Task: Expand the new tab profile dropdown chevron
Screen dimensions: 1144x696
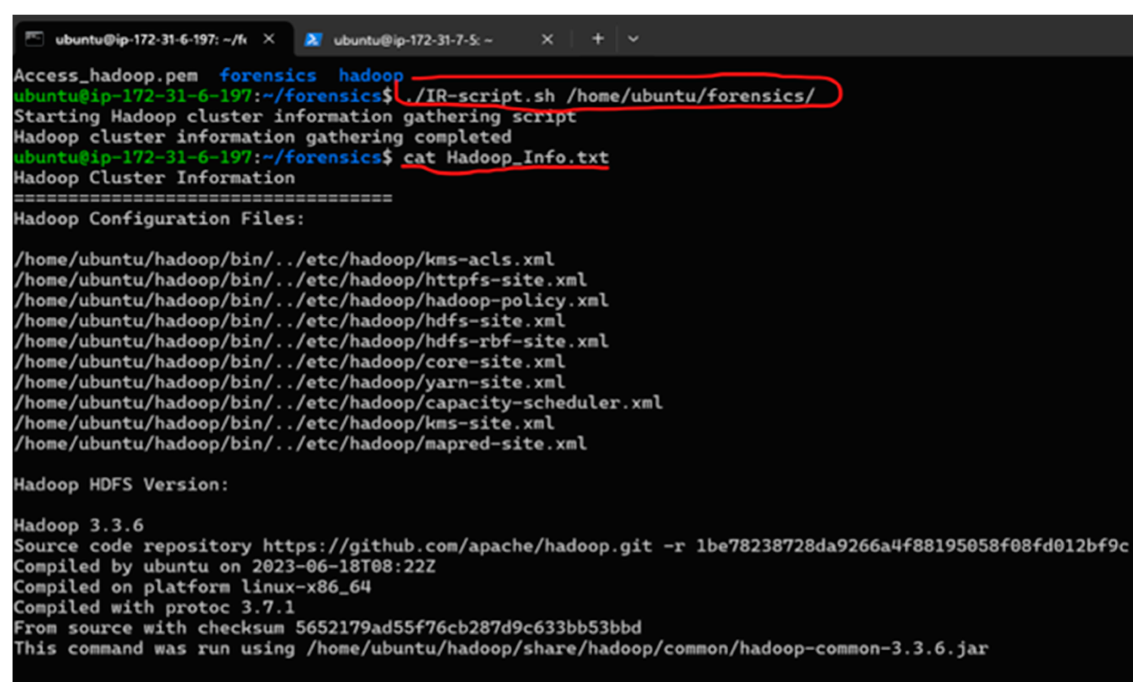Action: [x=633, y=39]
